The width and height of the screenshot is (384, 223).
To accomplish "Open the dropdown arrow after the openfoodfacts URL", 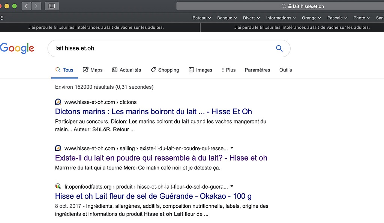I will (x=232, y=186).
